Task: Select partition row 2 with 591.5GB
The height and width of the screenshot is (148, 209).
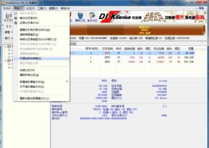Action: pyautogui.click(x=132, y=62)
